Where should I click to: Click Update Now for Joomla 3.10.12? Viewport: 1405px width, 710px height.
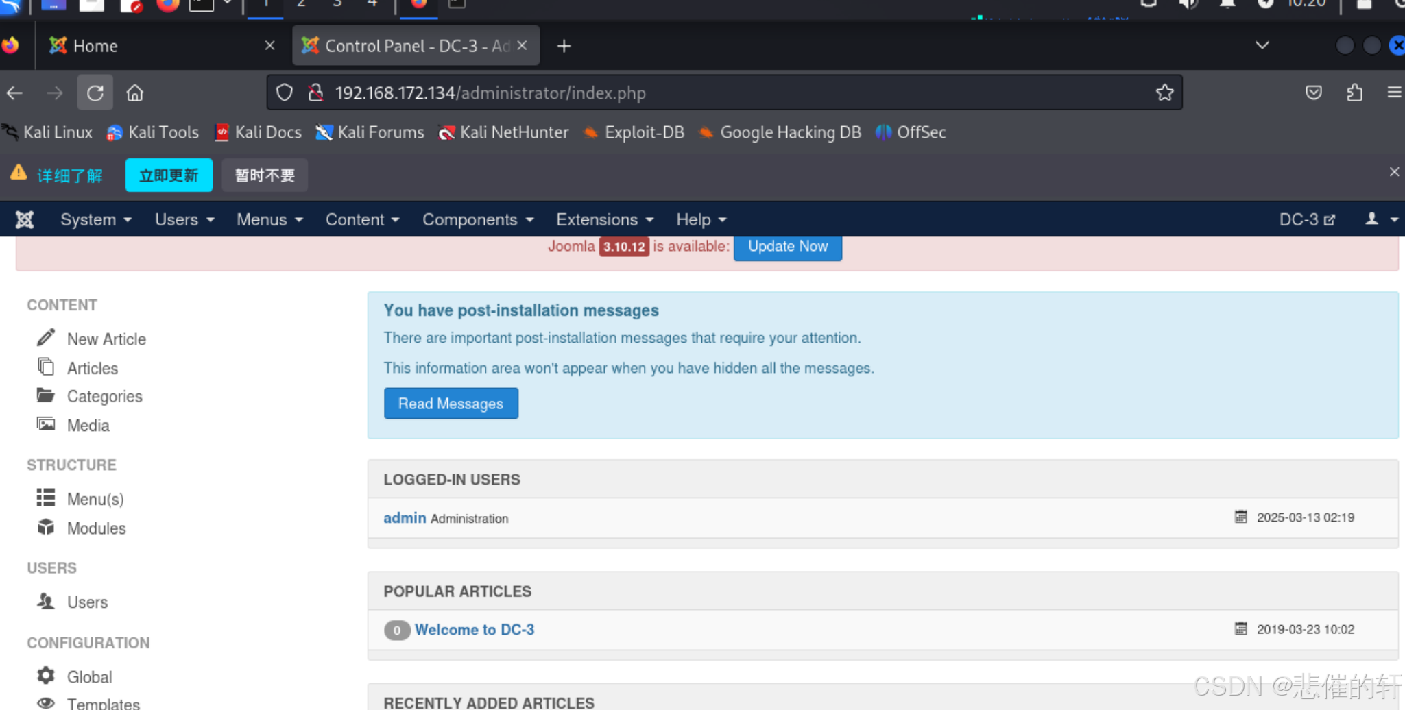(788, 247)
